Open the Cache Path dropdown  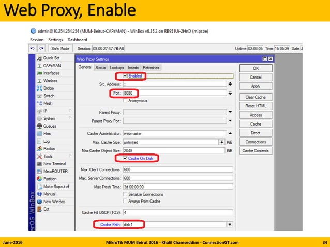[230, 224]
